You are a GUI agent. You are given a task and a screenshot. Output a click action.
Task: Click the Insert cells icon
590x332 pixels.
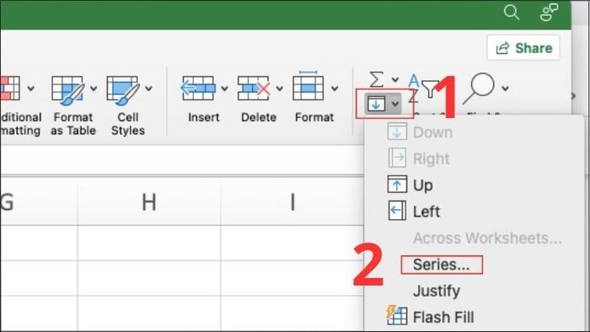point(198,88)
